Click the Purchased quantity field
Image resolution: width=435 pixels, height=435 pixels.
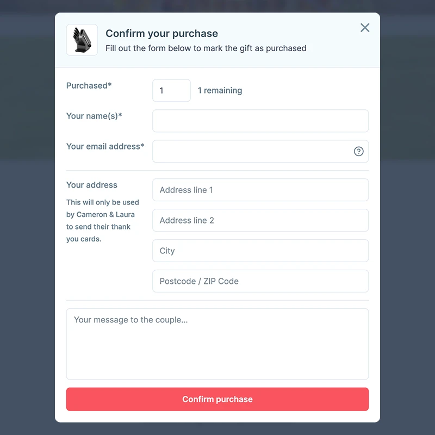[x=171, y=90]
